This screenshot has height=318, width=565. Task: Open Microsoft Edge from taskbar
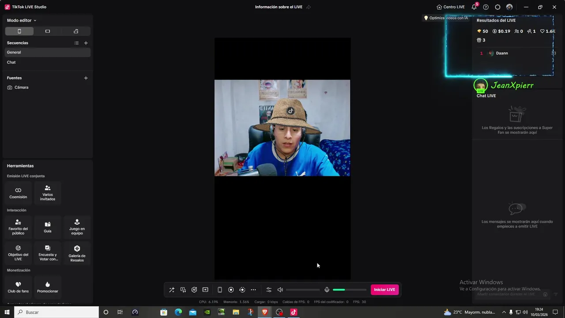tap(178, 312)
